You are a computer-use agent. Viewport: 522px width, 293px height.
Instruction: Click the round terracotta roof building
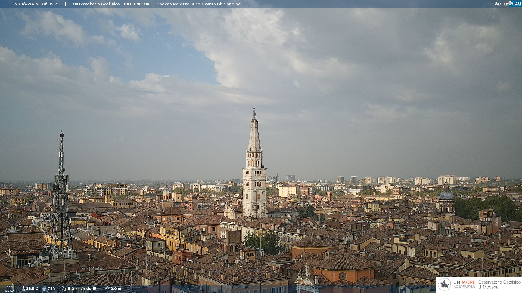315,246
